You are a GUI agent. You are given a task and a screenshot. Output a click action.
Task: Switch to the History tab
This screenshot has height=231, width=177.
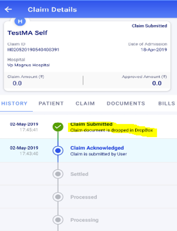point(14,103)
